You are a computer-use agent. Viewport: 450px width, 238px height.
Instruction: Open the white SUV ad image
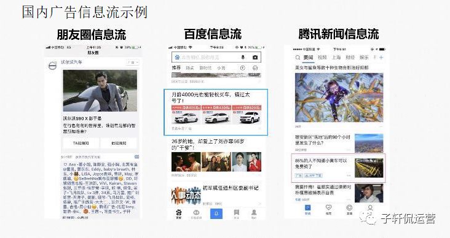(x=247, y=115)
